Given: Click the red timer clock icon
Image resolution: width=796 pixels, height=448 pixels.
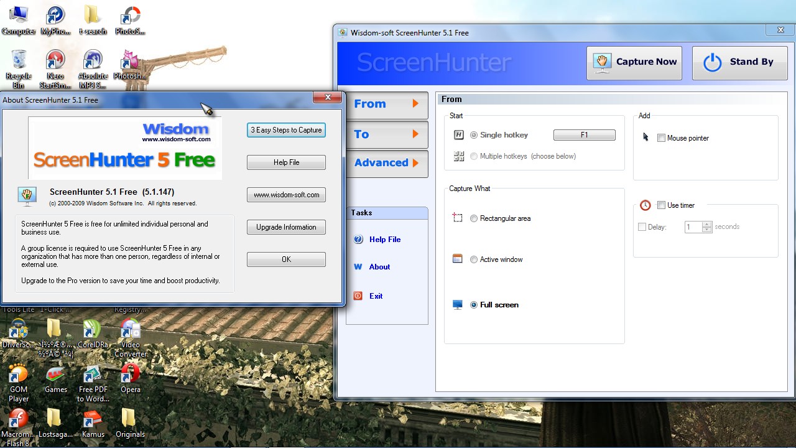Looking at the screenshot, I should [x=646, y=205].
